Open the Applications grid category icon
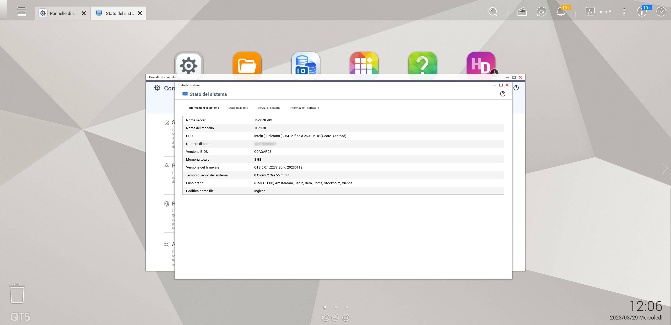The height and width of the screenshot is (325, 671). [x=167, y=245]
